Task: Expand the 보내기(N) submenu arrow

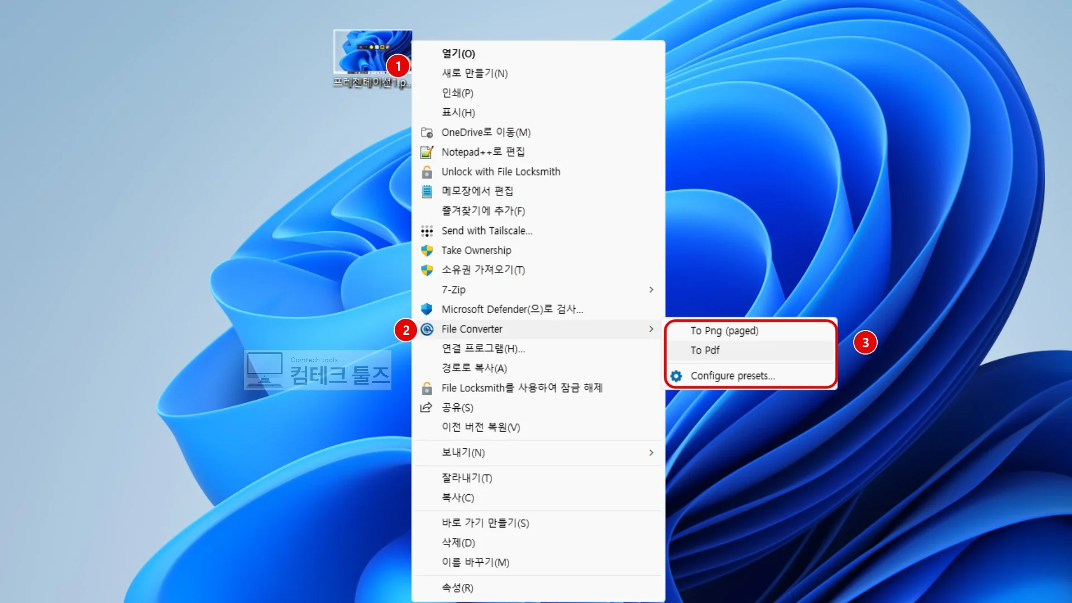Action: (x=651, y=452)
